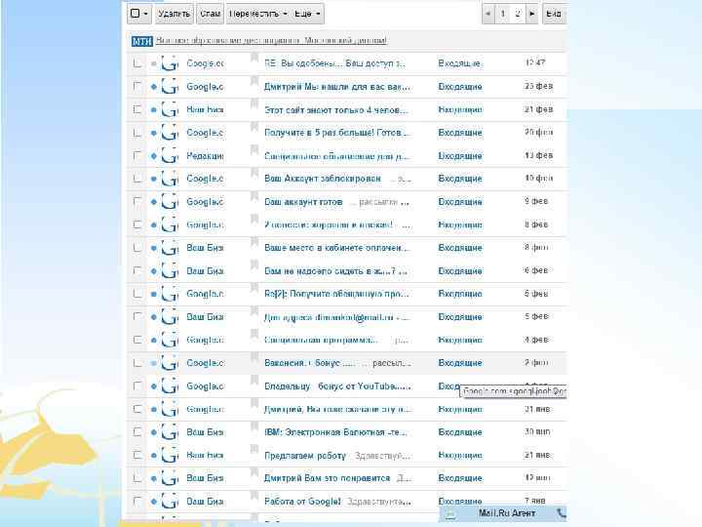
Task: Flag the message received at 12:47
Action: coord(254,58)
